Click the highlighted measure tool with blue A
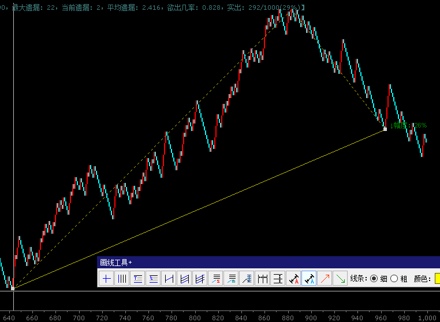440x322 pixels. click(309, 279)
